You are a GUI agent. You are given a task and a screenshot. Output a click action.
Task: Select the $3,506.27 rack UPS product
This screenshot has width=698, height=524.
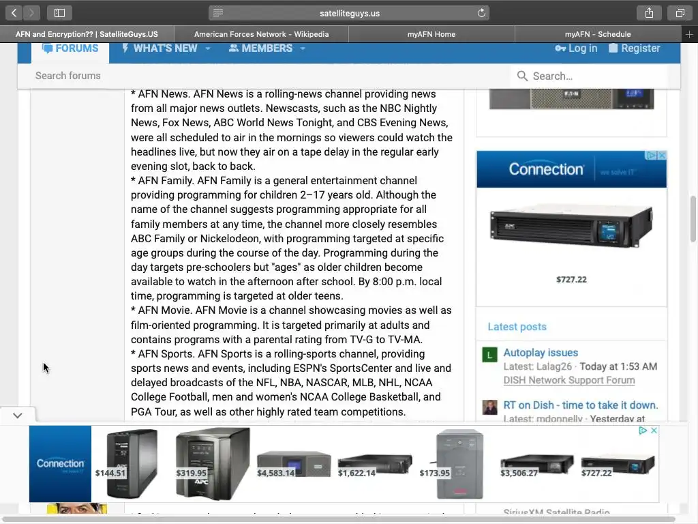click(537, 465)
